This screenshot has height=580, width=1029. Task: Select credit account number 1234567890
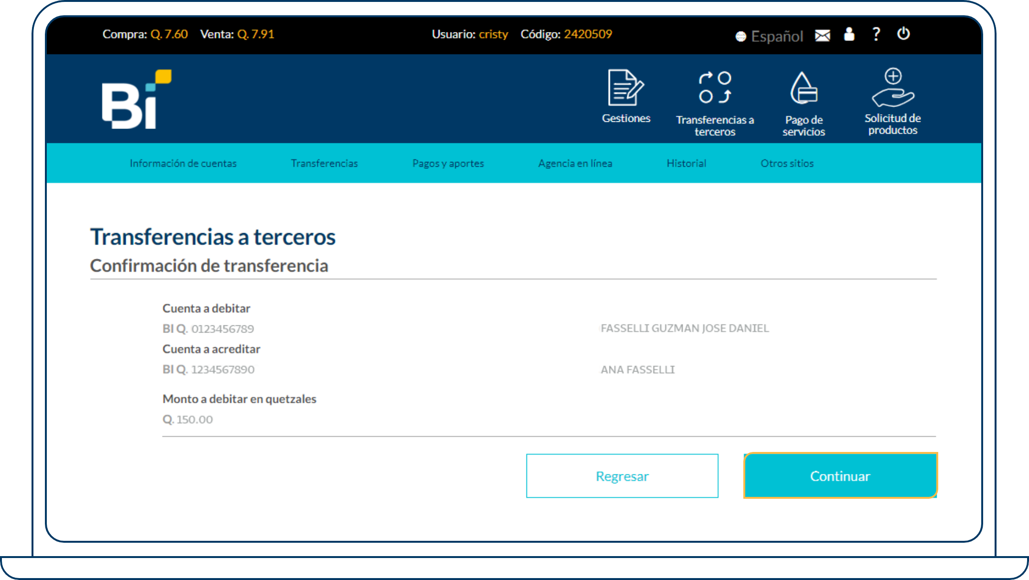[x=223, y=369]
